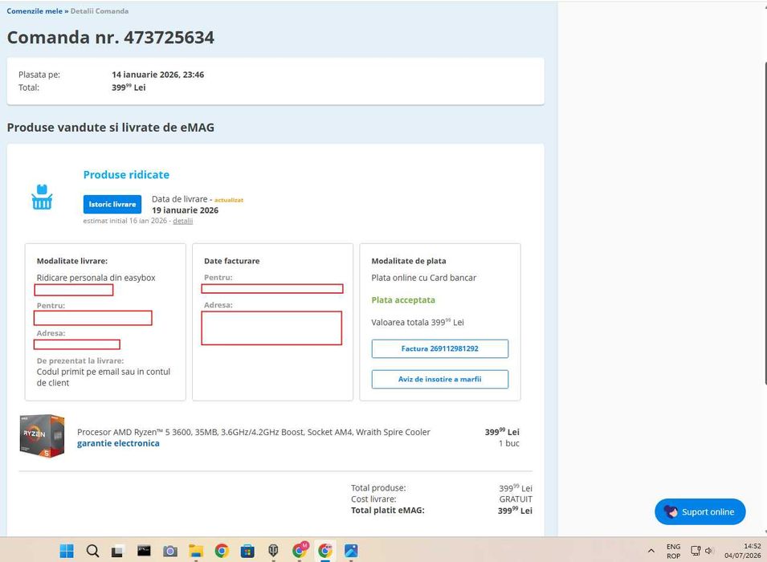This screenshot has height=562, width=767.
Task: Click the Detalii Comanda breadcrumb text
Action: pos(100,10)
